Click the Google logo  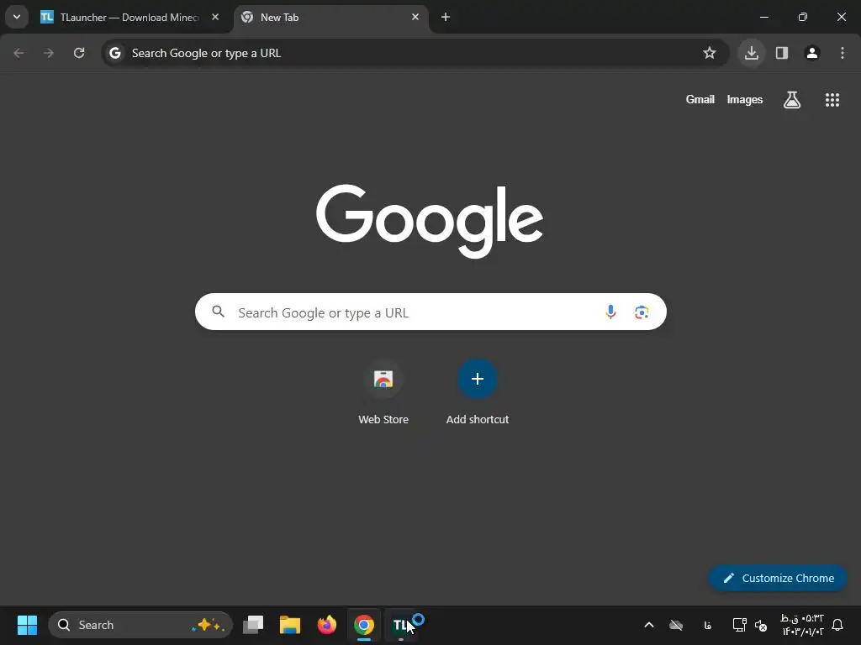pyautogui.click(x=430, y=221)
